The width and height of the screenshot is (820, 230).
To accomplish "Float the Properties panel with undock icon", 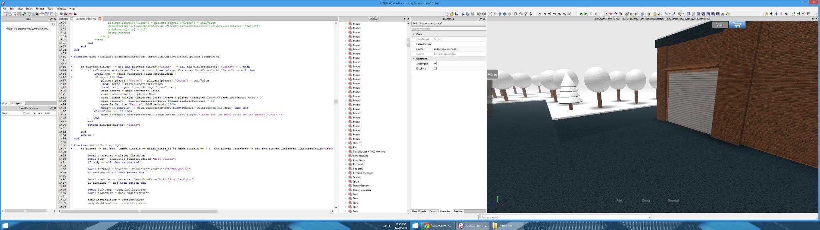I will pos(480,19).
